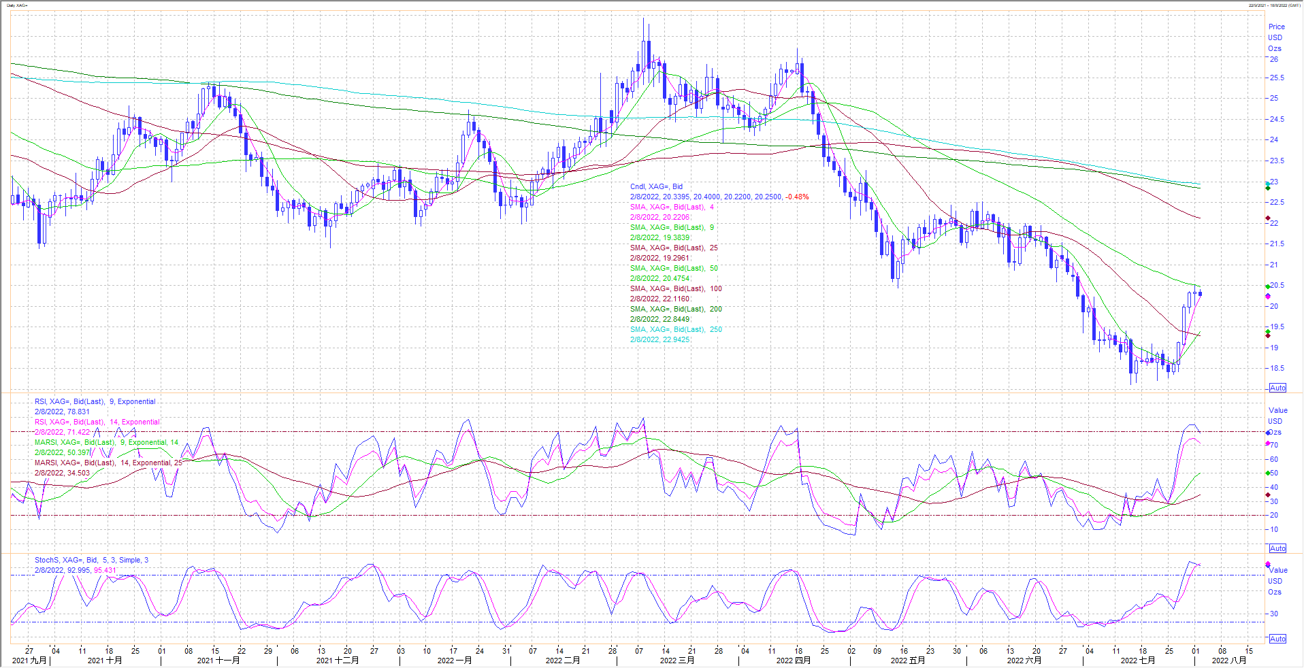Select the 'SMA, XAG=, Bid(Last), 200' legend entry

(676, 309)
